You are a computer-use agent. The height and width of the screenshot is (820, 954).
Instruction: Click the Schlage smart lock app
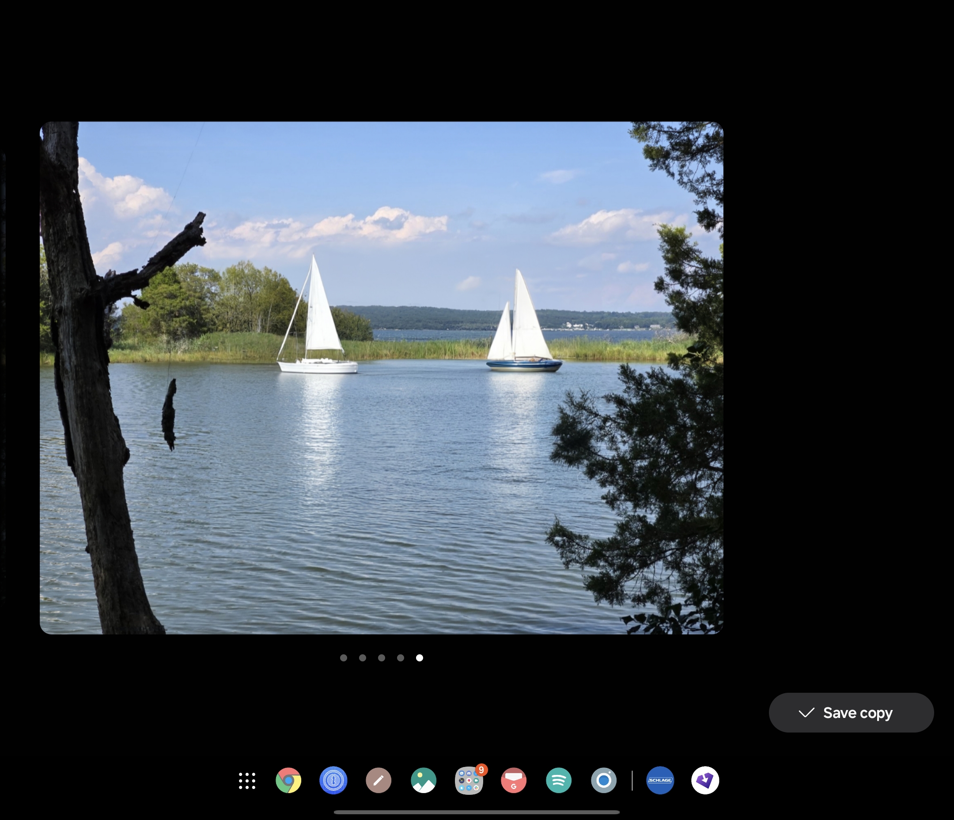click(x=659, y=781)
